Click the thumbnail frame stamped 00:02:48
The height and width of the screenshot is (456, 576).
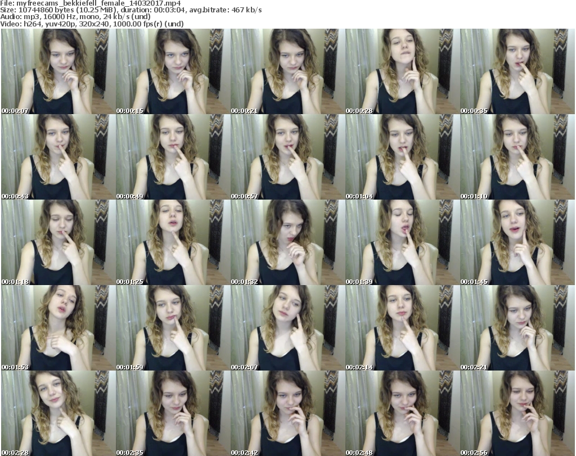(x=402, y=413)
